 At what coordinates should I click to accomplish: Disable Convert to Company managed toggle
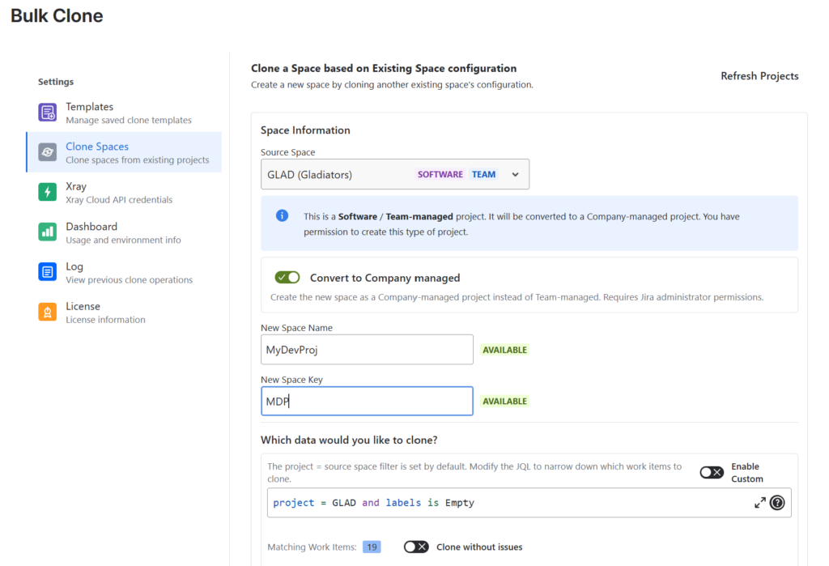tap(287, 278)
